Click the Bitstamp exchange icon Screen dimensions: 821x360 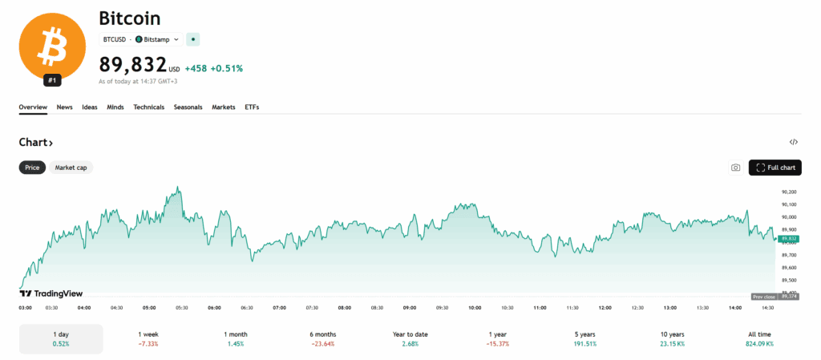[139, 39]
